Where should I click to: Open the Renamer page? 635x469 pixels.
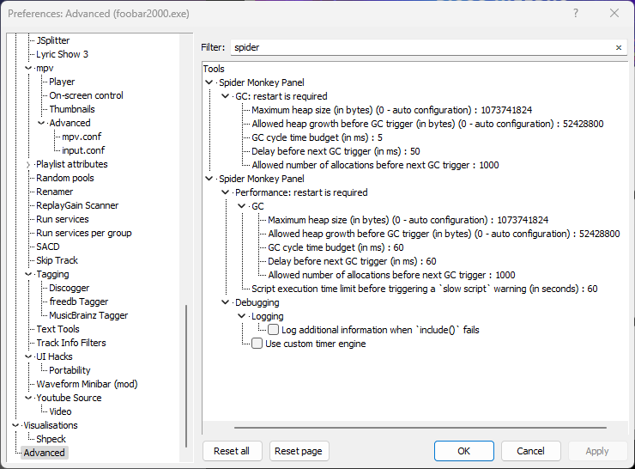[x=54, y=192]
